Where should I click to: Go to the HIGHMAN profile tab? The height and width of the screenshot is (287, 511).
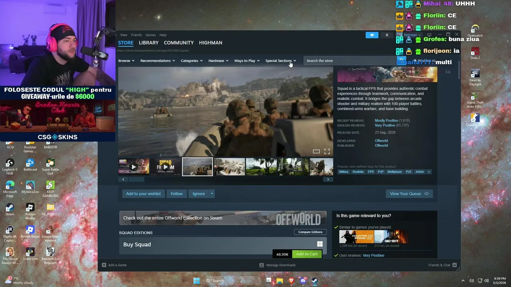[x=211, y=43]
